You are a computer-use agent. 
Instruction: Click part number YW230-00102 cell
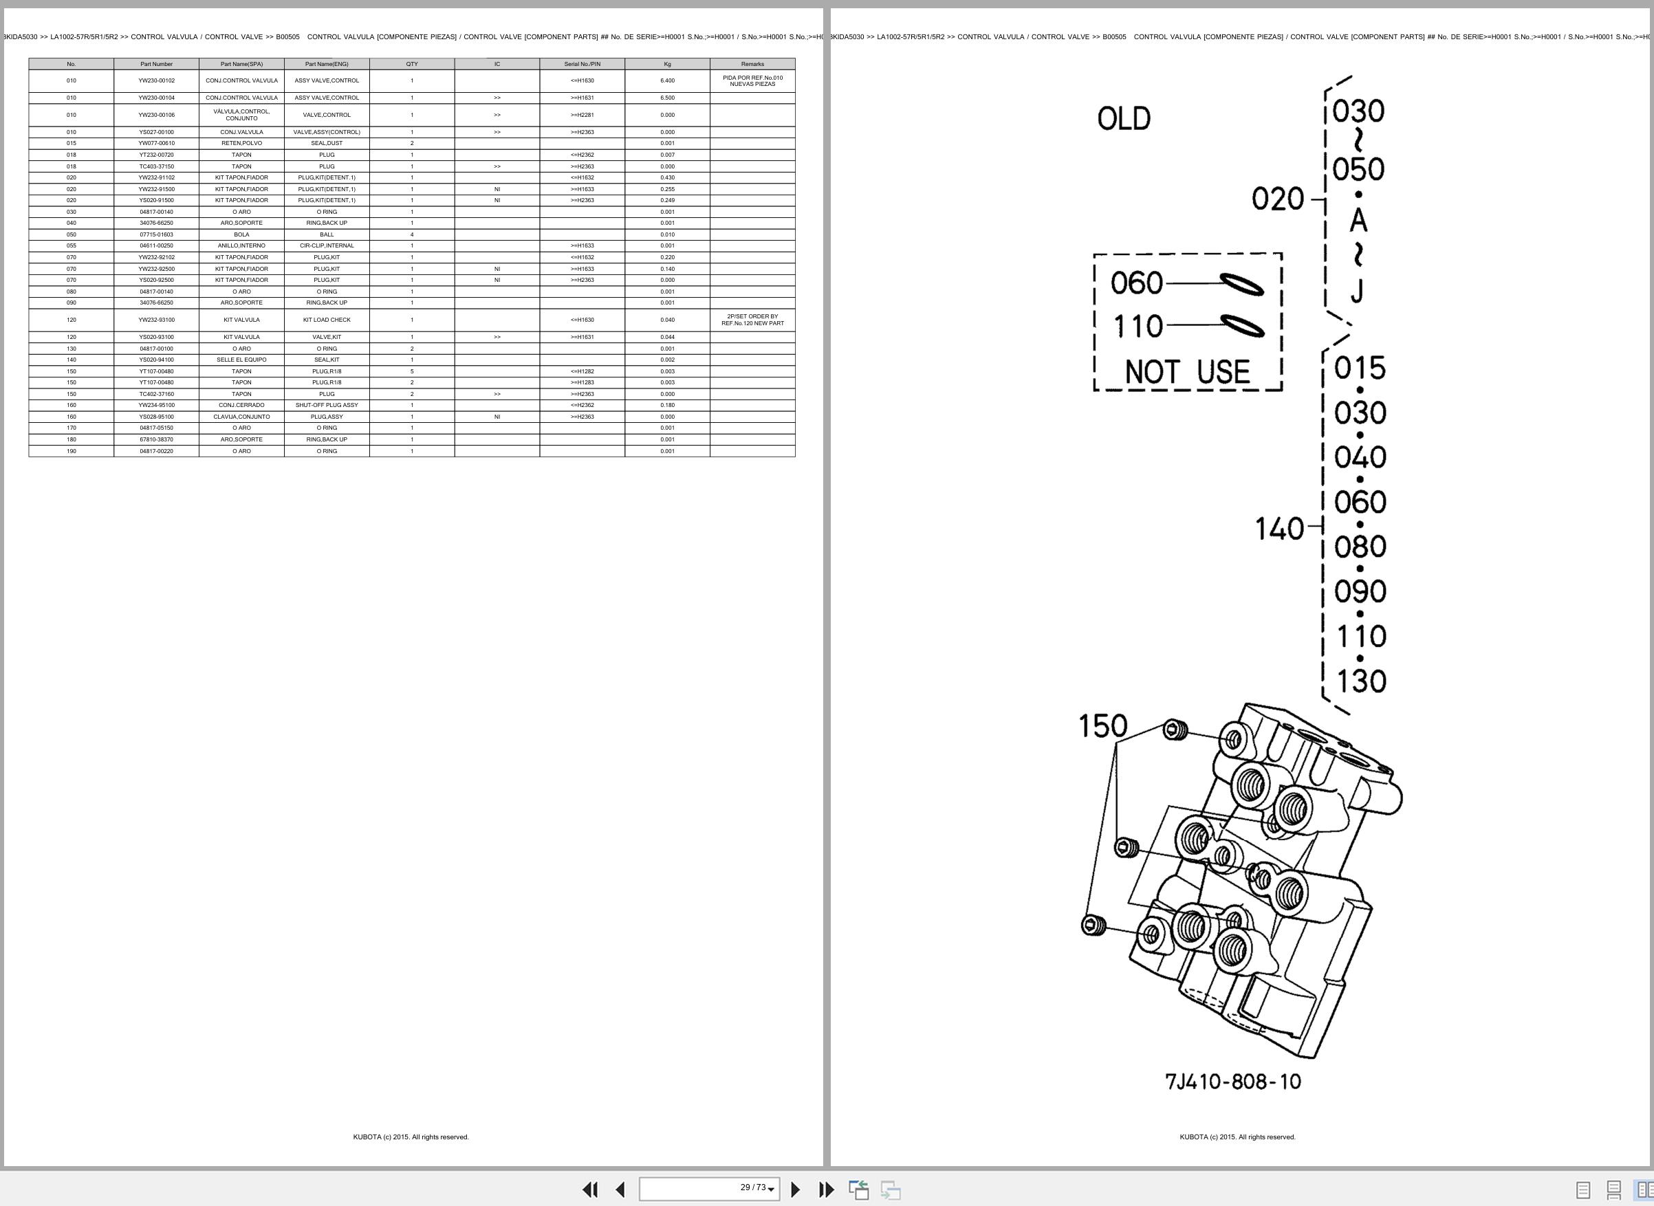156,80
